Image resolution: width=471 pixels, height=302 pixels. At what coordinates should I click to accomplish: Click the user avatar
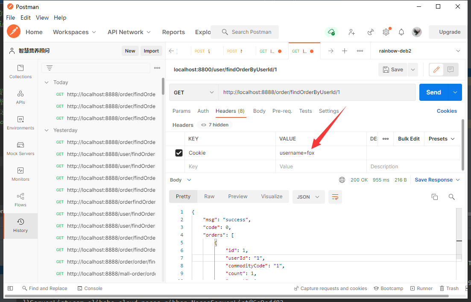click(x=417, y=32)
